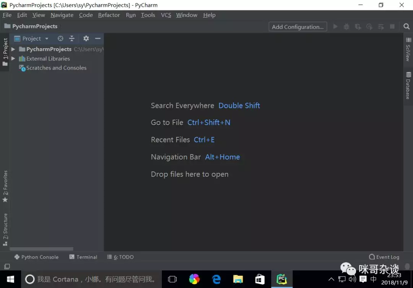The image size is (413, 288).
Task: Show hidden system tray icons chevron
Action: click(331, 279)
